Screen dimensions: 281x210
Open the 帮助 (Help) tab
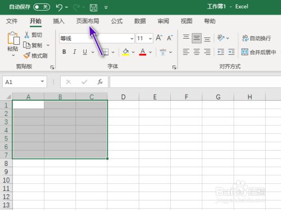pyautogui.click(x=210, y=21)
